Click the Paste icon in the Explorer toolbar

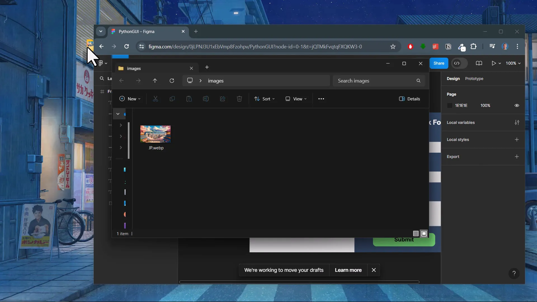click(x=189, y=99)
